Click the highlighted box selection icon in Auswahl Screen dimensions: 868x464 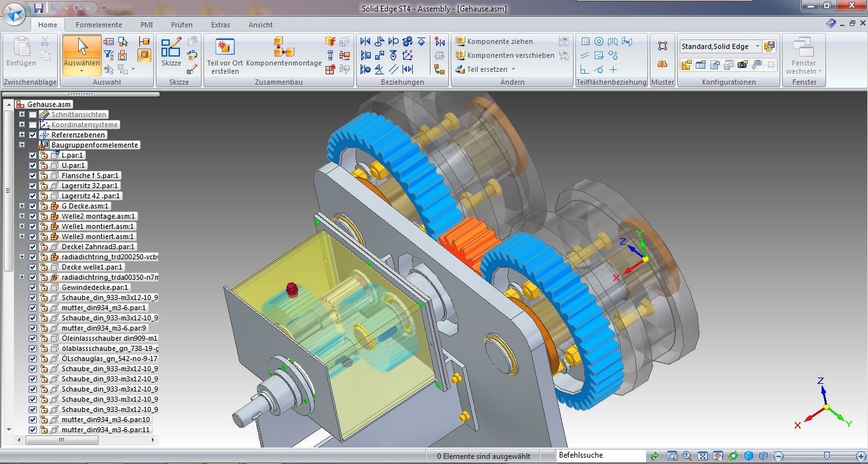[x=144, y=55]
